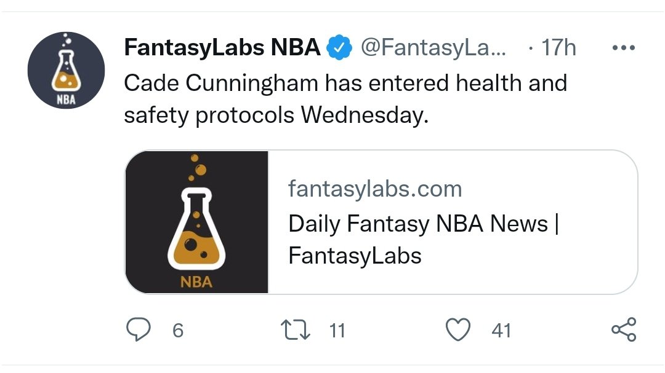Like the tweet with the heart icon

457,330
